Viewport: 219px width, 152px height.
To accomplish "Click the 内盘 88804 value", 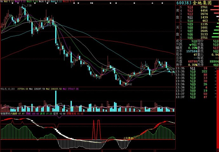I will [x=214, y=62].
